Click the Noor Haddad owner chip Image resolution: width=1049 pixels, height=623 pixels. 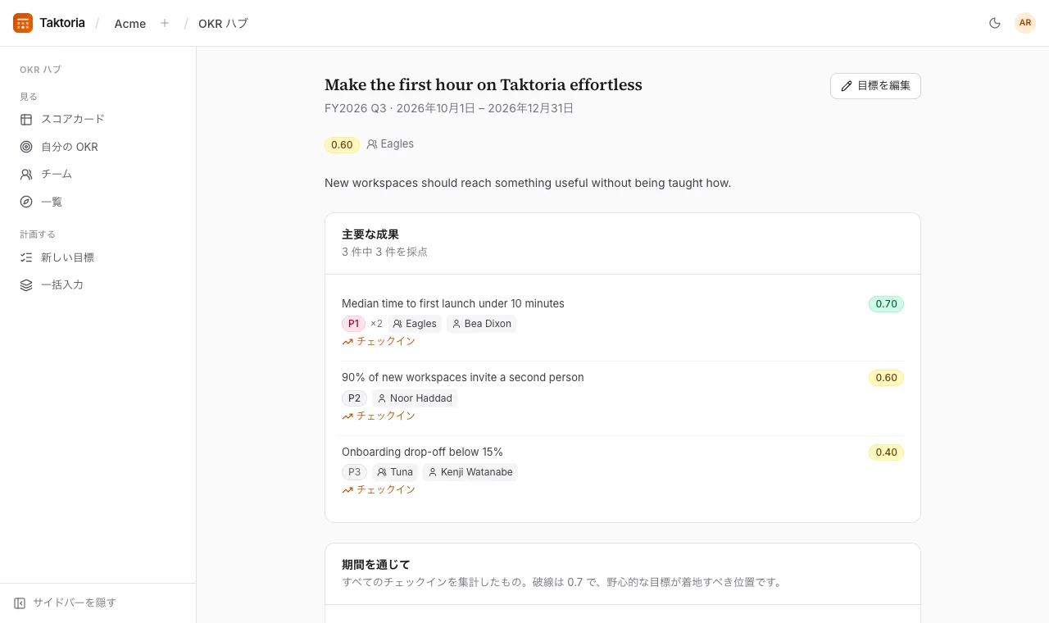point(415,398)
